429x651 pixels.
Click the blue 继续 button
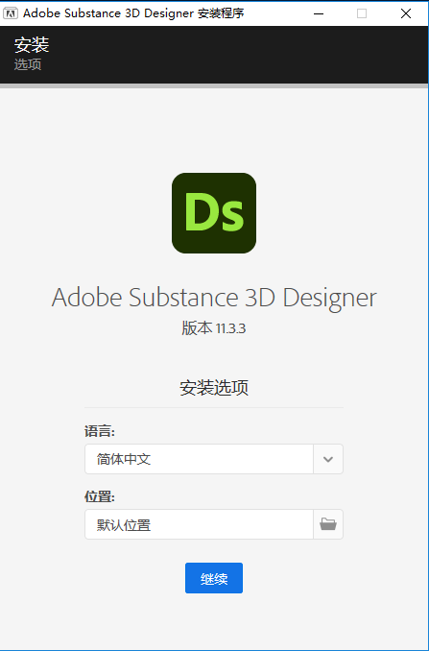coord(214,578)
